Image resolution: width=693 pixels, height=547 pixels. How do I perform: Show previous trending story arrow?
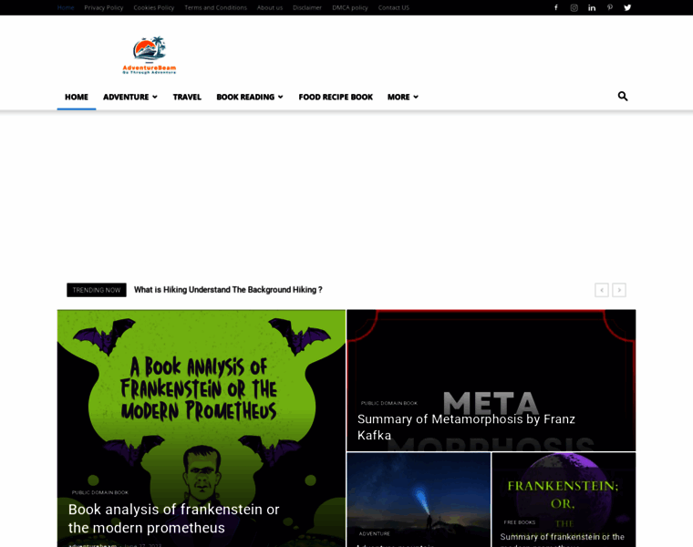tap(602, 290)
